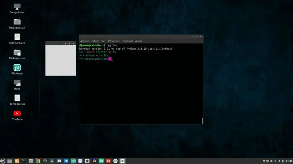293x164 pixels.
Task: Open the Linux Mint start menu
Action: click(x=3, y=161)
